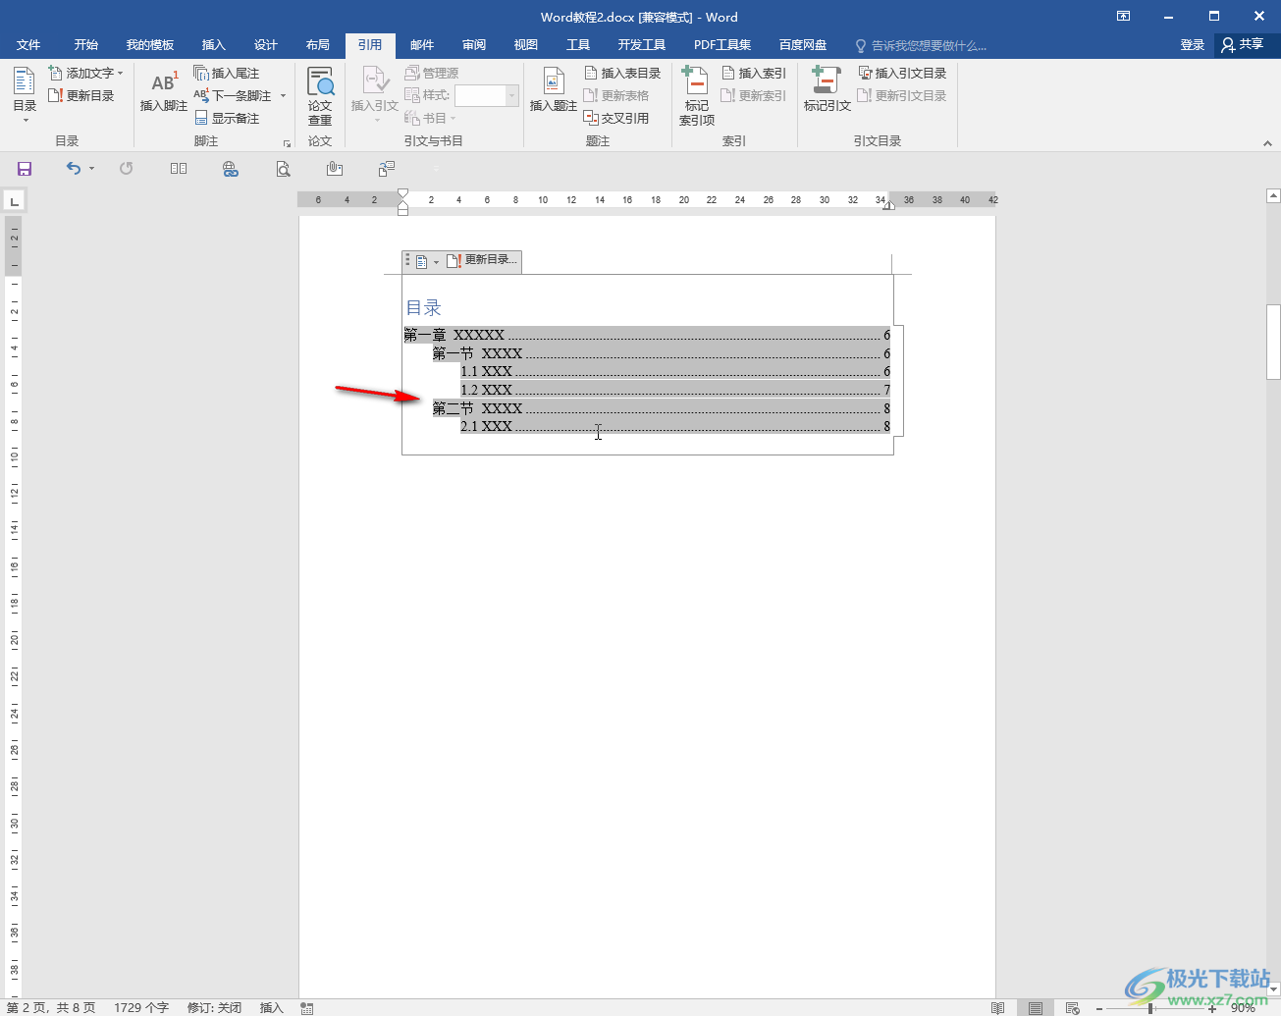Click the tab selector at ruler corner

14,201
